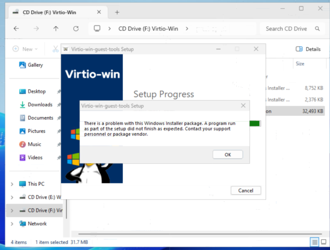Image resolution: width=330 pixels, height=250 pixels.
Task: Cancel the Virtio-win setup
Action: [x=246, y=190]
